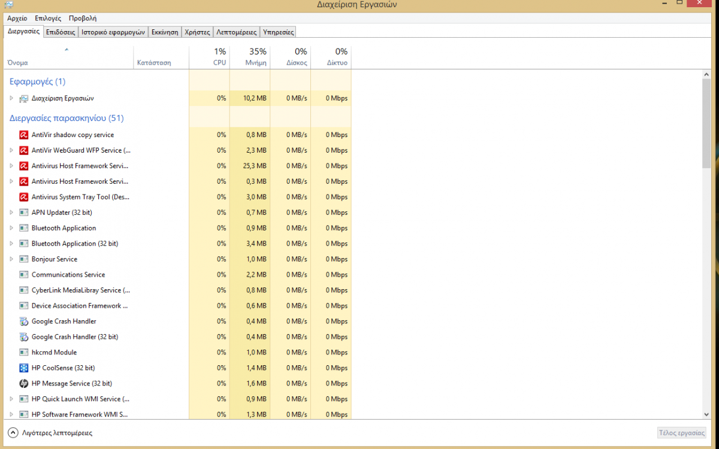Select the Communications Service process name
This screenshot has height=449, width=719.
point(68,275)
